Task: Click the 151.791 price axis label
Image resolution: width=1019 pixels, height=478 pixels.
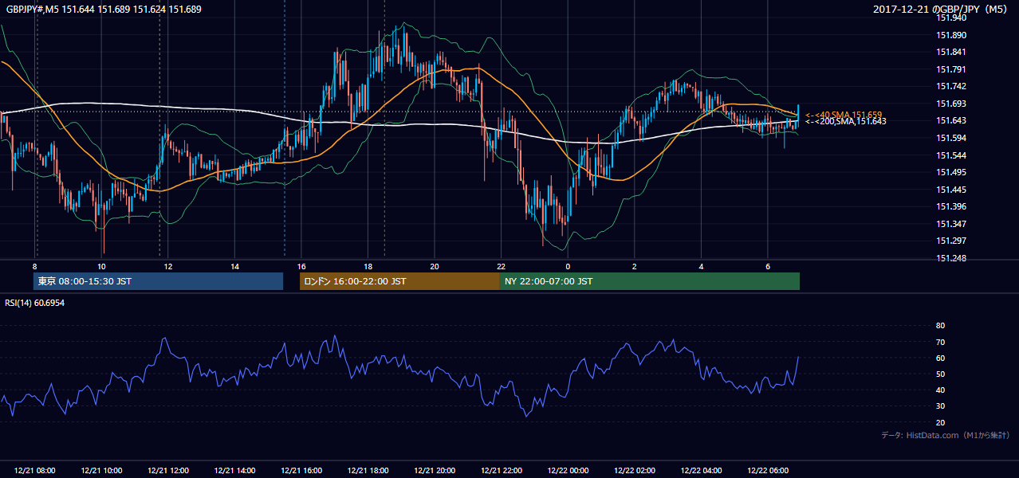Action: coord(951,69)
